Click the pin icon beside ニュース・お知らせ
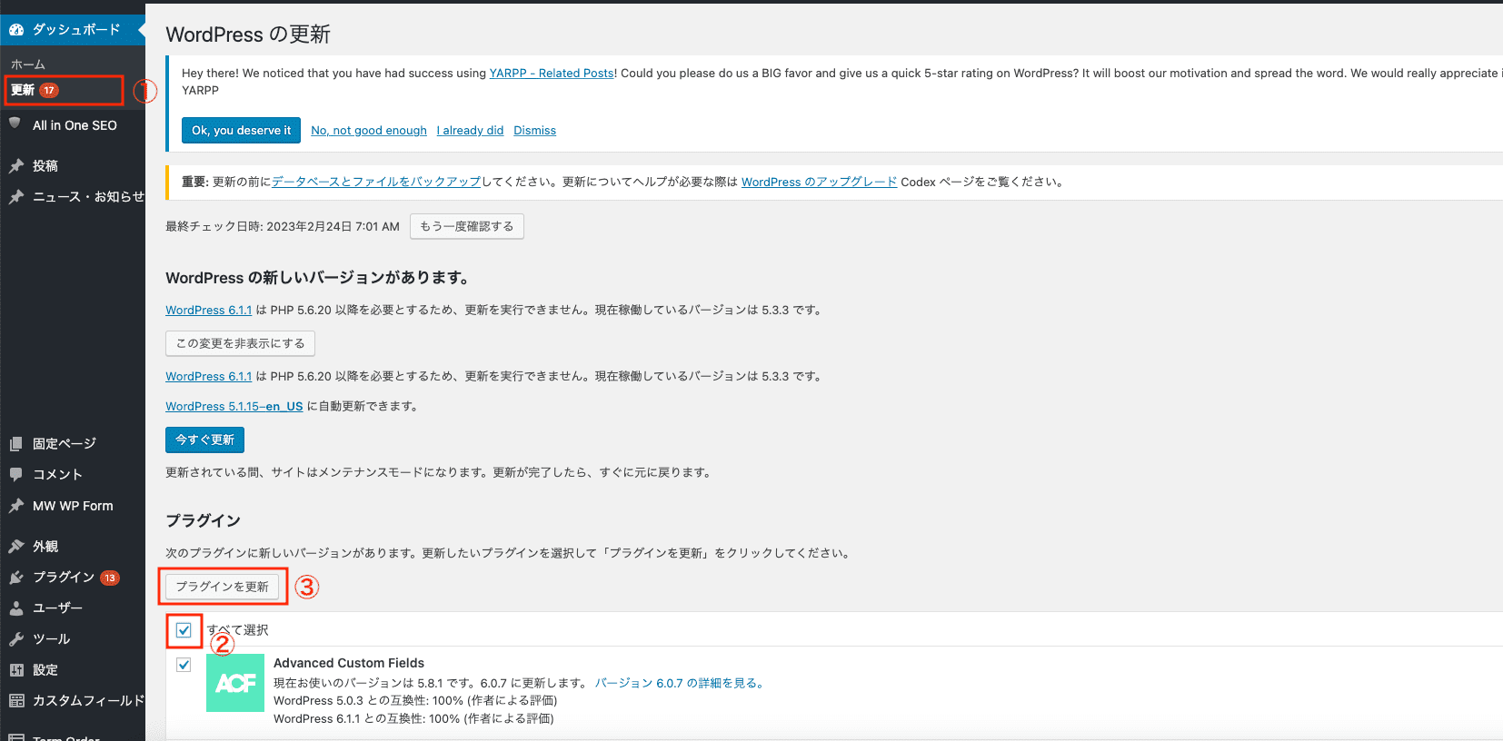The width and height of the screenshot is (1503, 741). [x=16, y=197]
